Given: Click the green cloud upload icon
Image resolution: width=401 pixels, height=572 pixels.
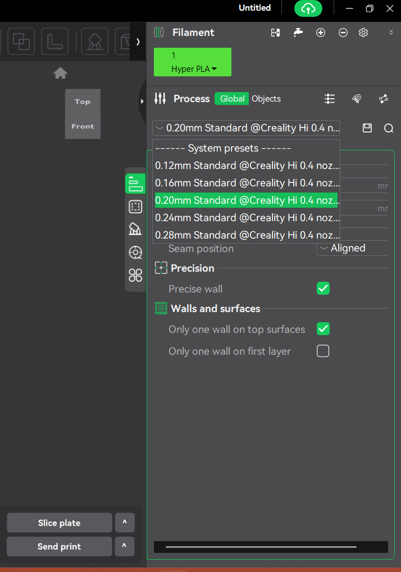Looking at the screenshot, I should (x=308, y=8).
